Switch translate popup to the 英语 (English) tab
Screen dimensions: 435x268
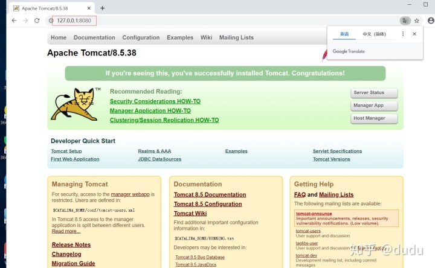coord(344,34)
